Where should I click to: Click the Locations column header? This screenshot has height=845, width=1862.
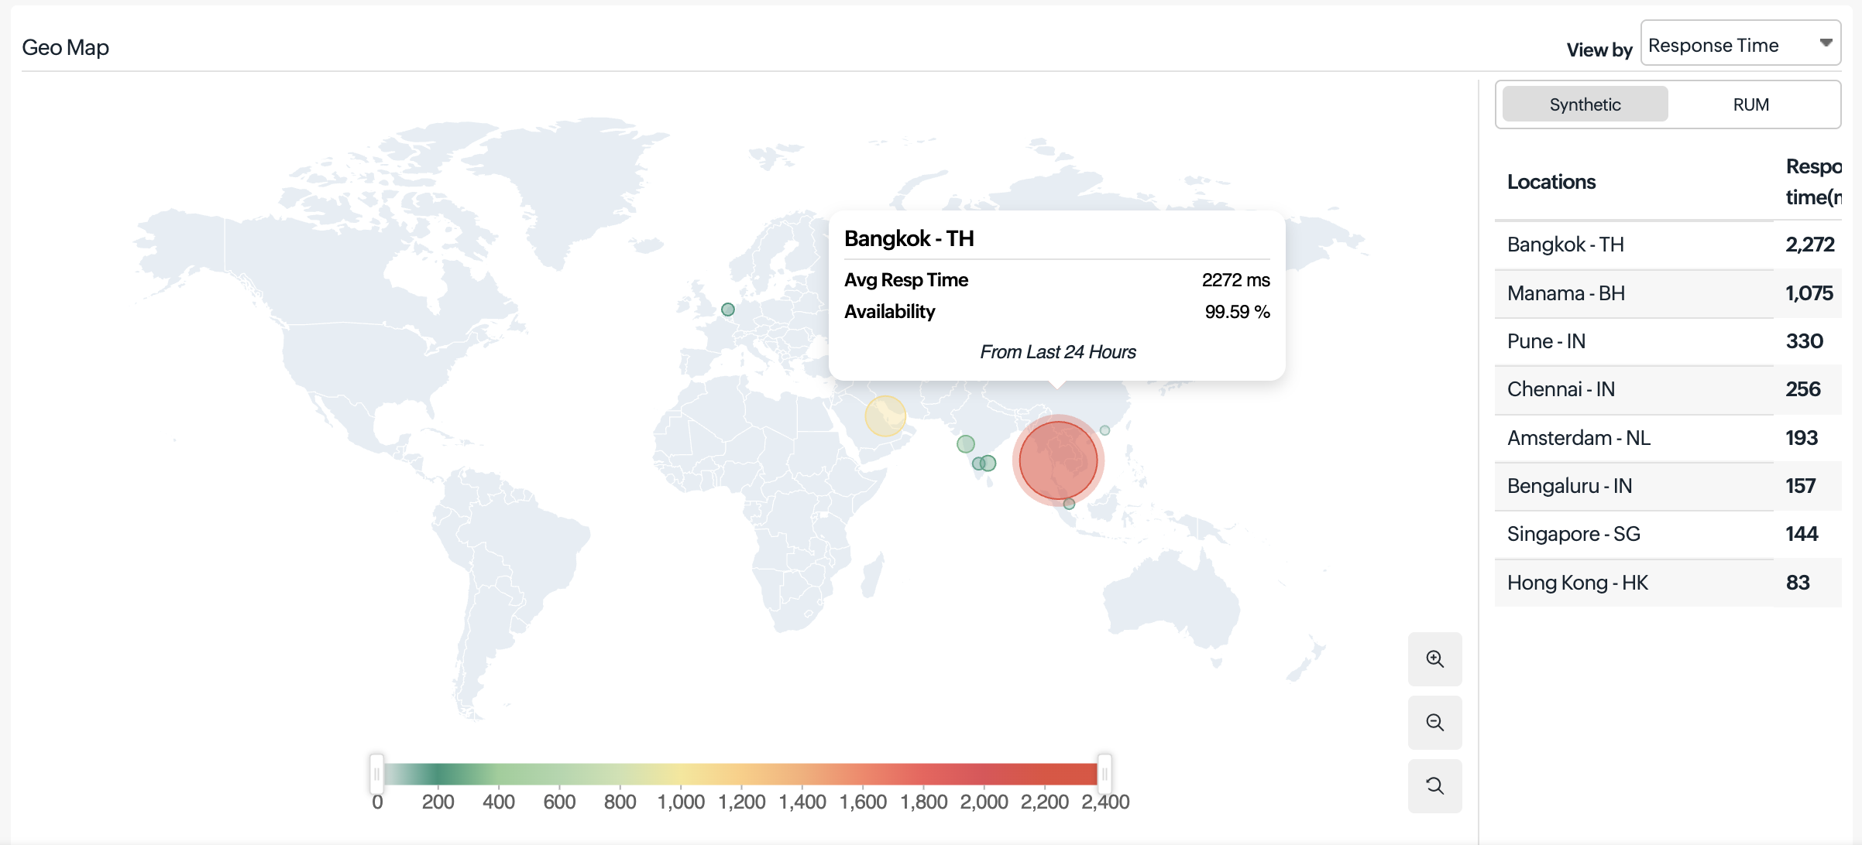click(x=1551, y=182)
